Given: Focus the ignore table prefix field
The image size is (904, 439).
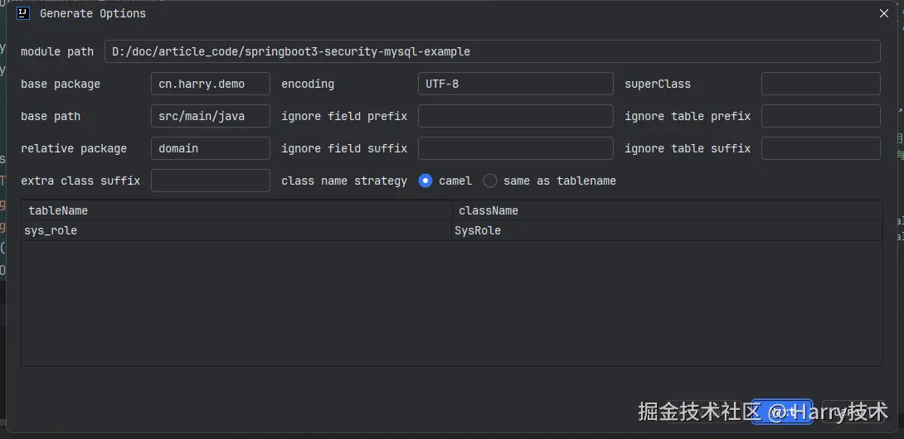Looking at the screenshot, I should [x=820, y=116].
